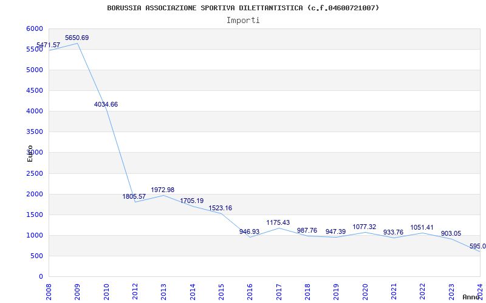
Task: Click the x-axis year 2017
Action: (x=279, y=292)
